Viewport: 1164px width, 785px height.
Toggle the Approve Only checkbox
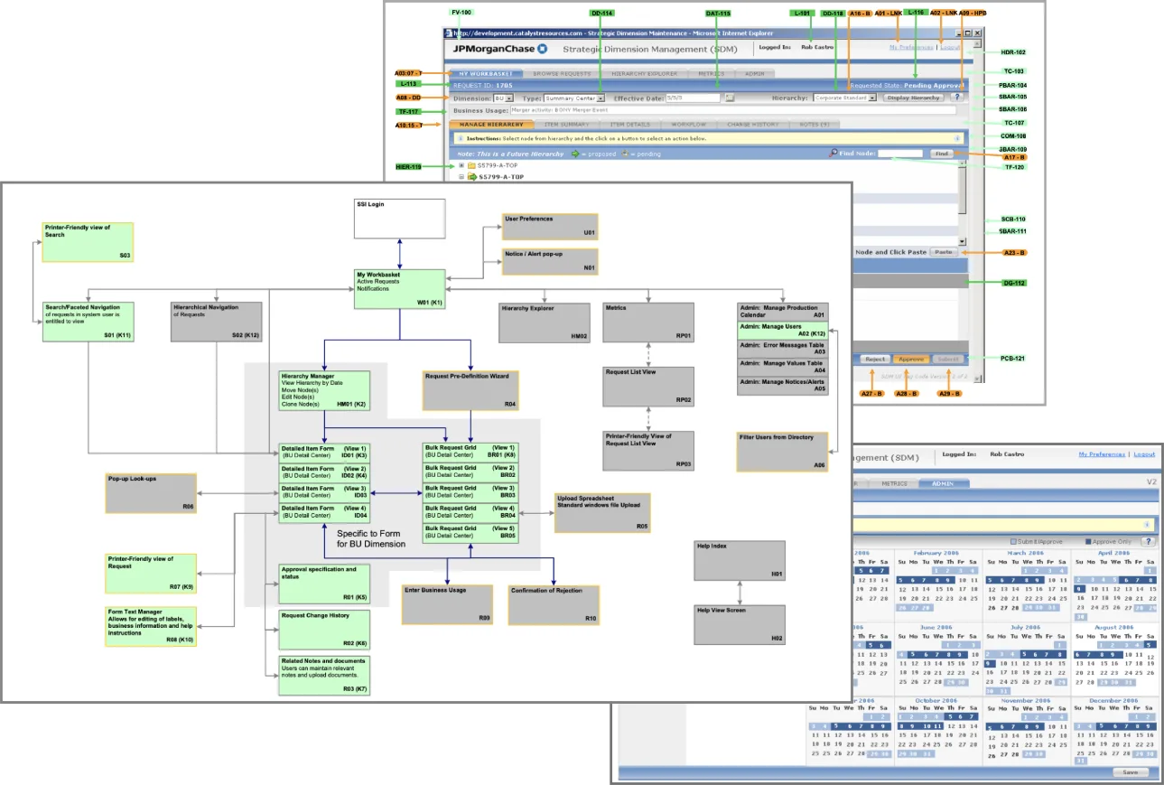click(1089, 542)
